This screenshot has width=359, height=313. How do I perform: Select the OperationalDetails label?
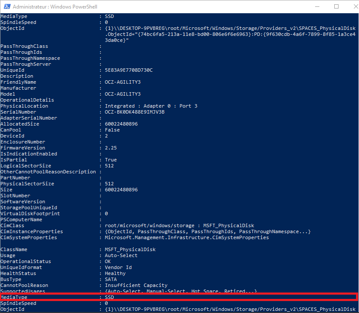(x=27, y=100)
